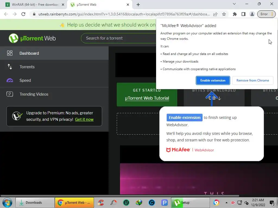
Task: Click the address bar URL
Action: click(124, 14)
